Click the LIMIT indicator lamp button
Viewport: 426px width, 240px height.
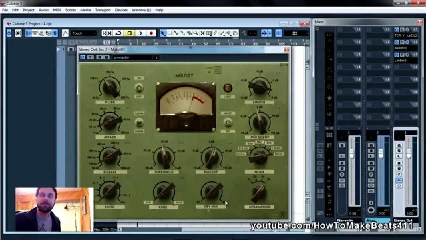(228, 88)
